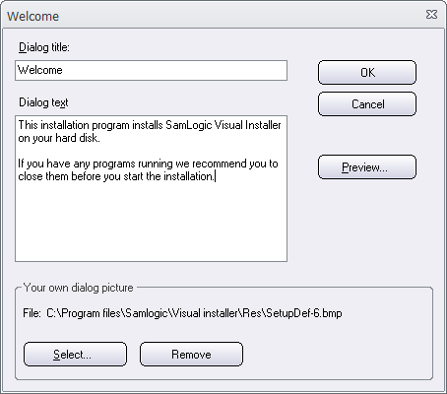Click the 'Dialog title:' label
The height and width of the screenshot is (394, 447).
coord(44,47)
